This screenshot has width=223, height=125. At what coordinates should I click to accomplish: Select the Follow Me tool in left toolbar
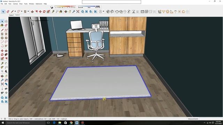pos(6,55)
